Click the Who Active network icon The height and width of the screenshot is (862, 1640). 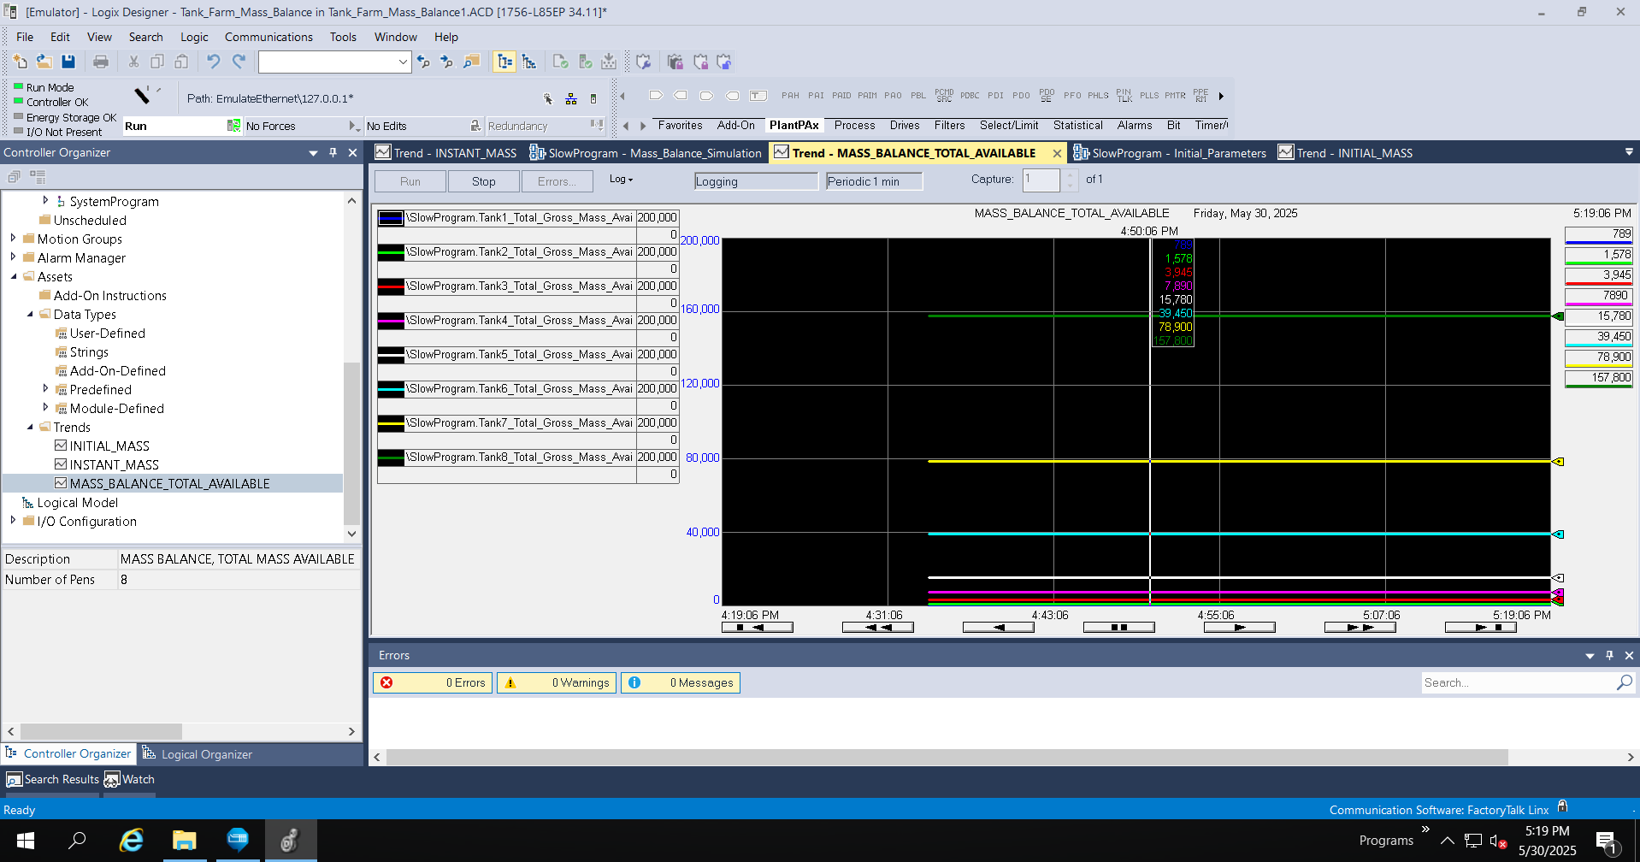coord(571,99)
